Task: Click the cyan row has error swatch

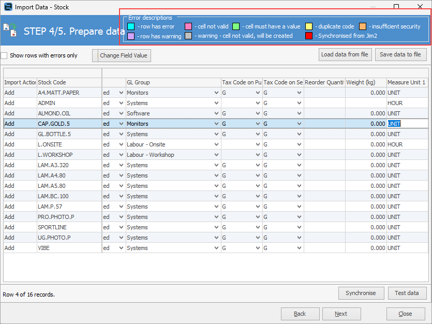Action: (x=131, y=26)
